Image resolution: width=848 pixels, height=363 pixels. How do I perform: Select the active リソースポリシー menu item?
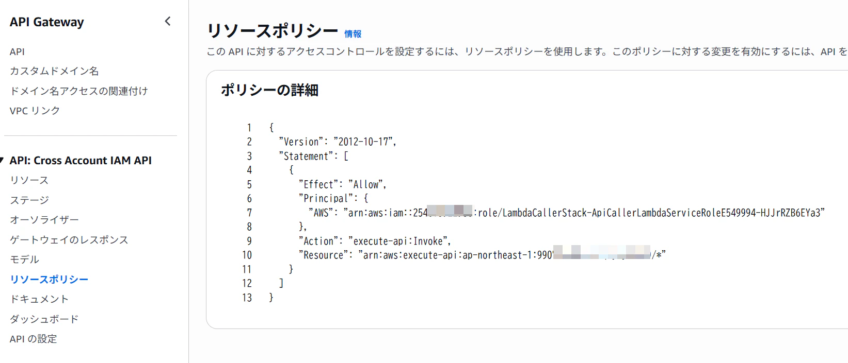point(49,279)
